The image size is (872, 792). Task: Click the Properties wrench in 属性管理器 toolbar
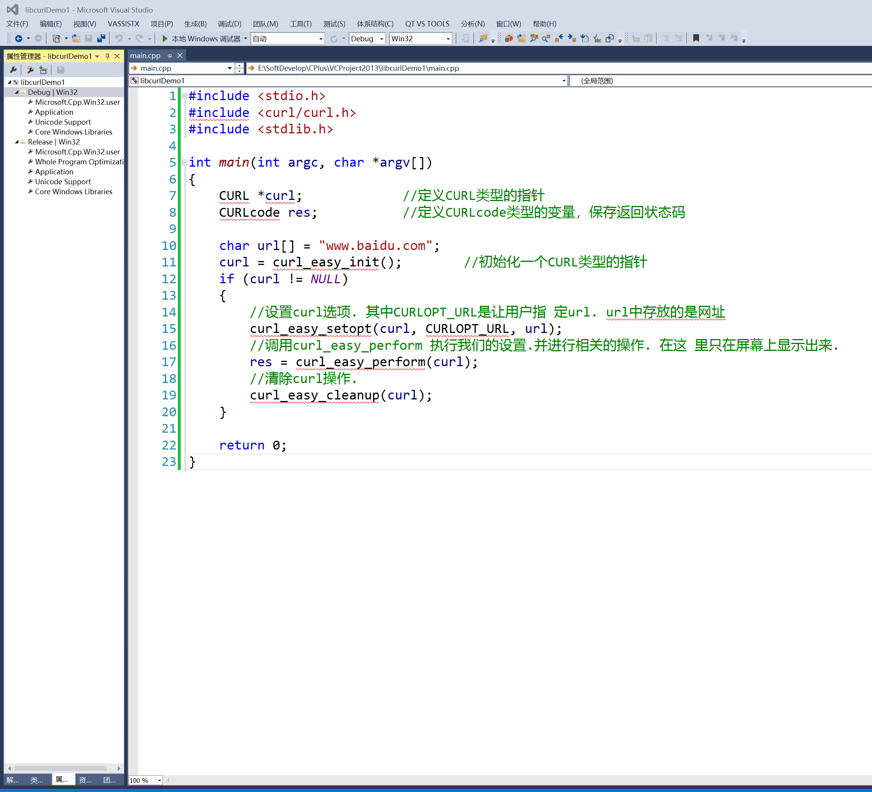coord(13,70)
